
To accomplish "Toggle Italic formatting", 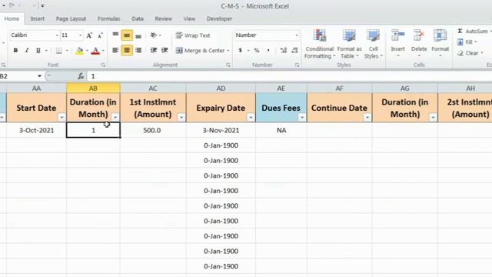I will pos(27,50).
